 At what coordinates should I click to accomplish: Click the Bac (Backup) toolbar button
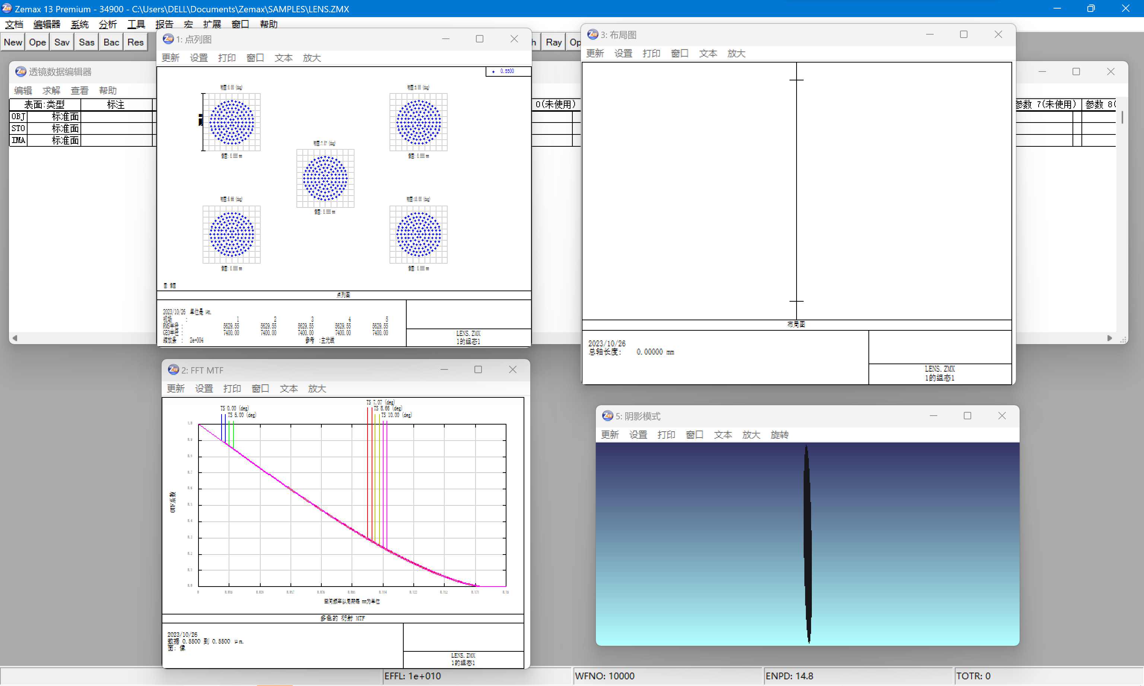[111, 42]
